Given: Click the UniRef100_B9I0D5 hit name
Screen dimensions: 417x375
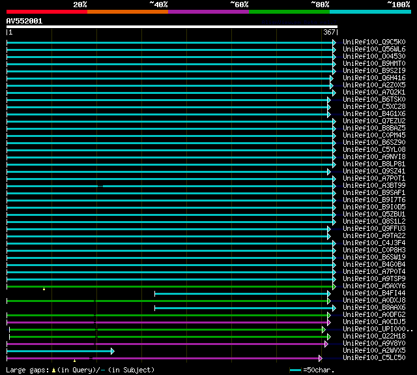Looking at the screenshot, I should coord(374,207).
